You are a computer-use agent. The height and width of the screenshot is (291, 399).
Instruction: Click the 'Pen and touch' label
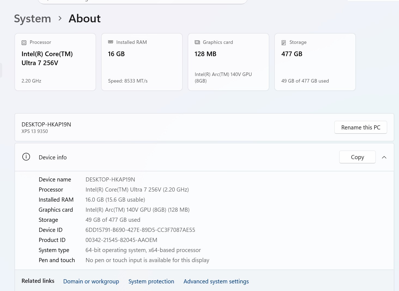click(57, 260)
